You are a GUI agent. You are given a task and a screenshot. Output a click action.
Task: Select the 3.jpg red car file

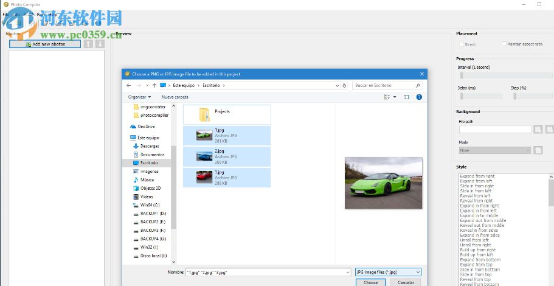226,178
